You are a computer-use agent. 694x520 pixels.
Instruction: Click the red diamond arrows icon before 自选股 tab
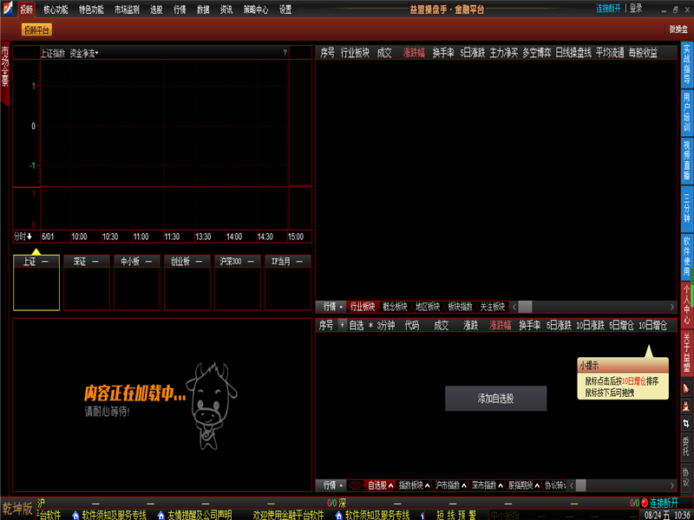pos(355,485)
